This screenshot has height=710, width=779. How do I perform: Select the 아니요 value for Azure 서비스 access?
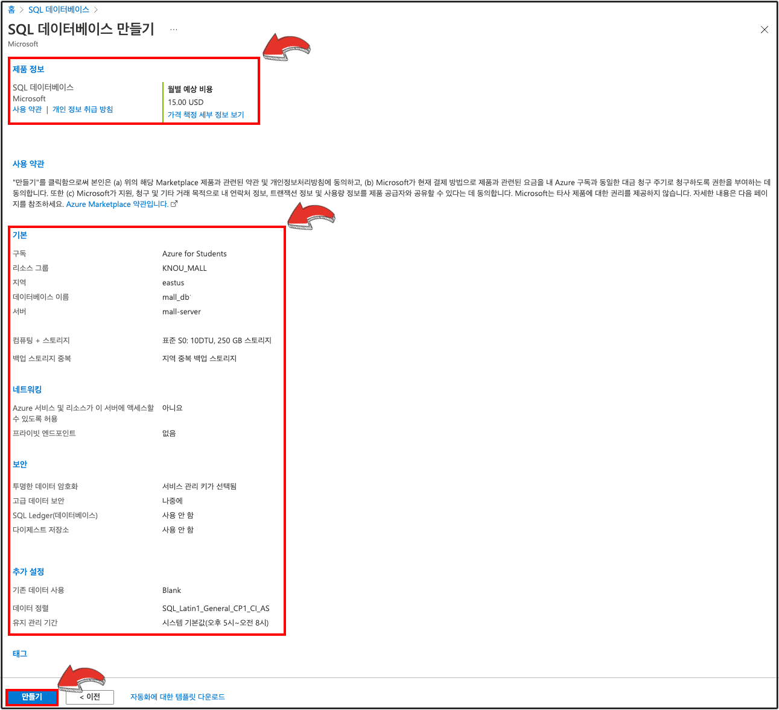[x=172, y=408]
